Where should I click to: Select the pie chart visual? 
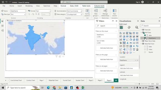click(131, 39)
